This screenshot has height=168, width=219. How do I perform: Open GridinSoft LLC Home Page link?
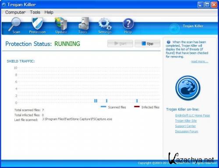192,115
